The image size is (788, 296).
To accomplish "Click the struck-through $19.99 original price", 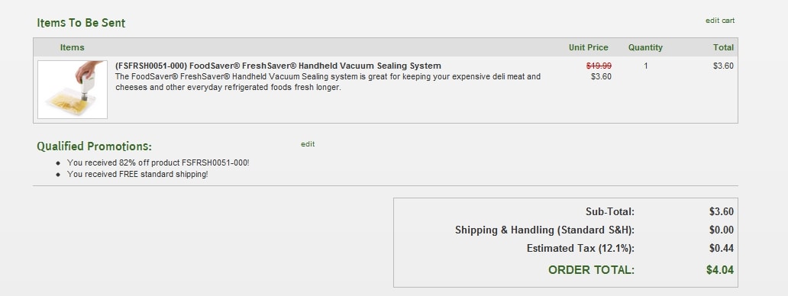I will (599, 66).
